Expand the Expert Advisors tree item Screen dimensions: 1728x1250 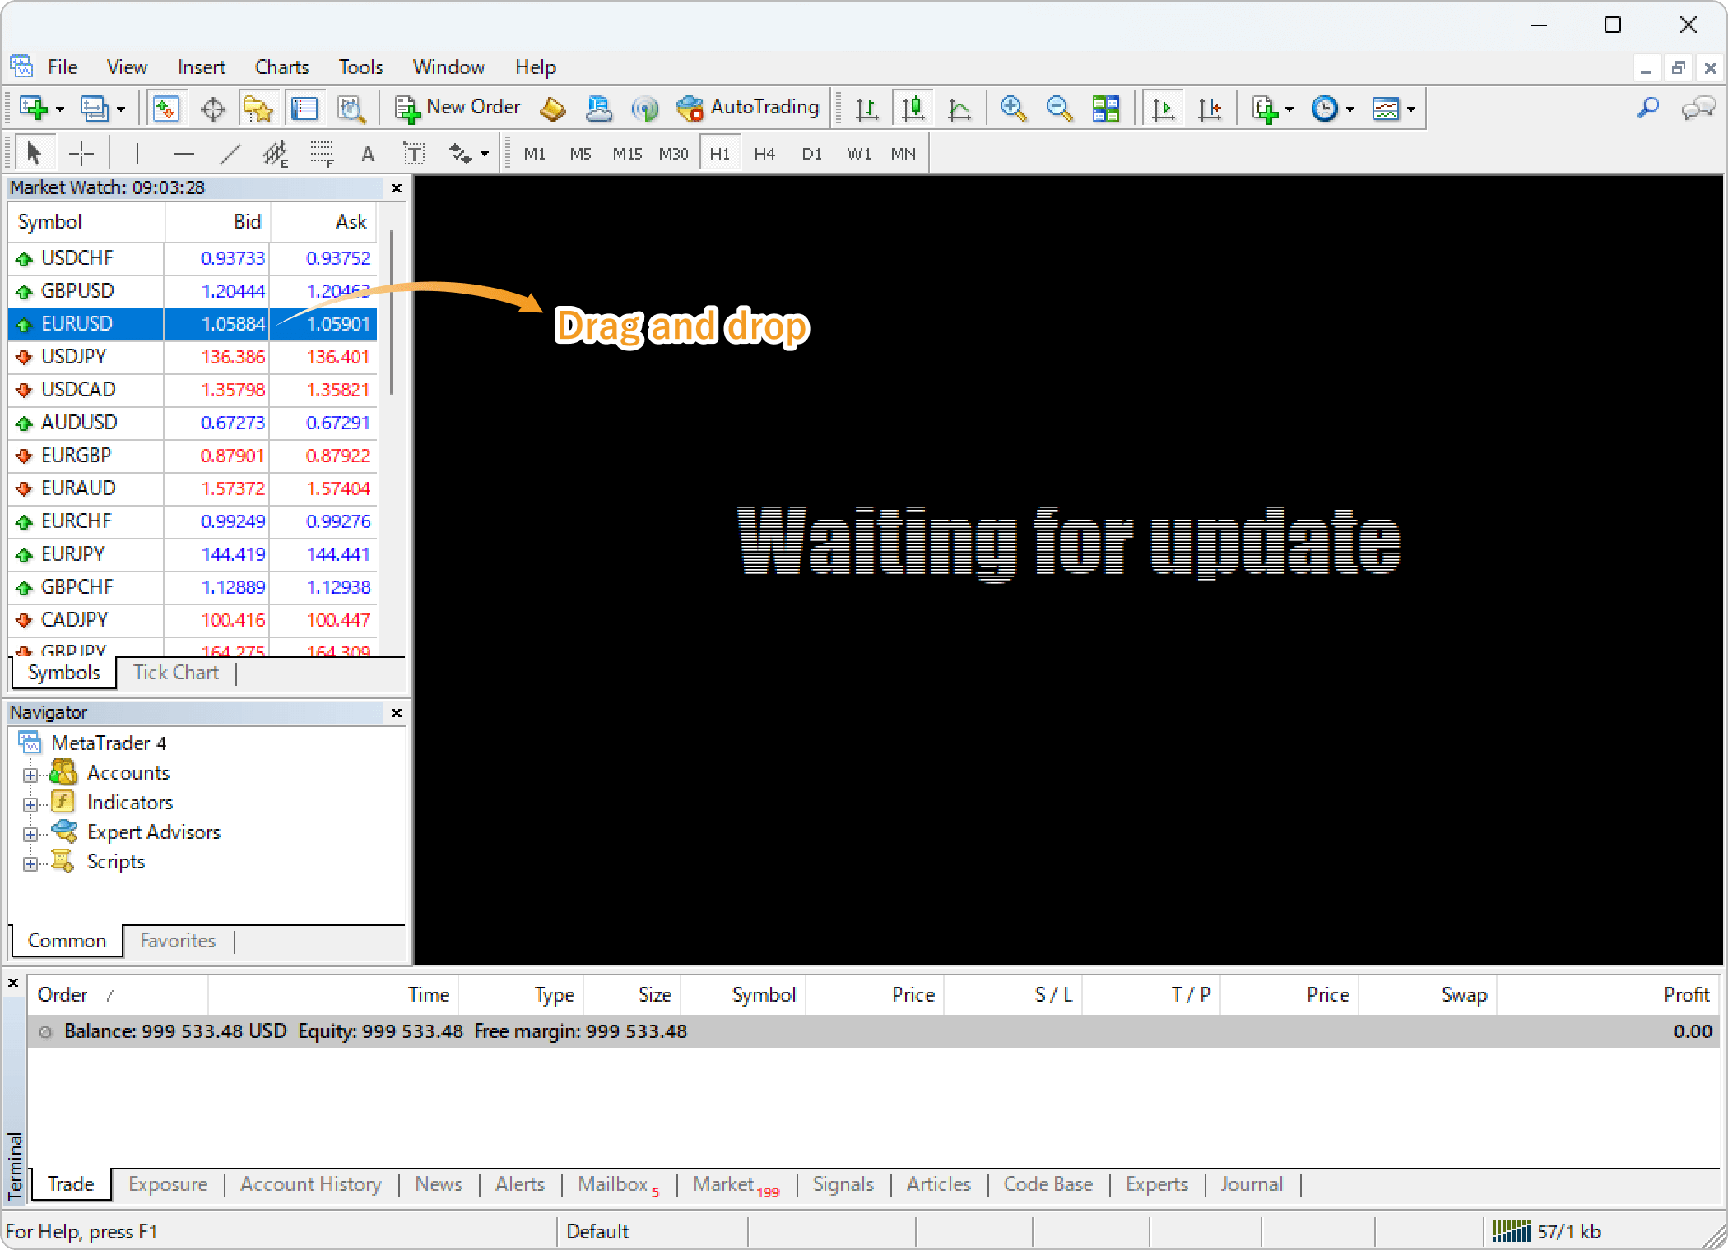coord(32,831)
